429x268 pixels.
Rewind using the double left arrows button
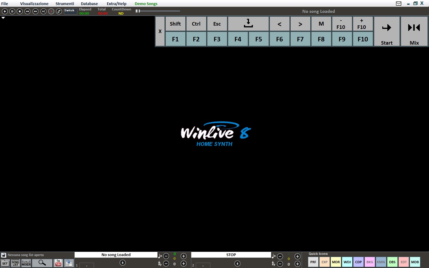point(27,11)
